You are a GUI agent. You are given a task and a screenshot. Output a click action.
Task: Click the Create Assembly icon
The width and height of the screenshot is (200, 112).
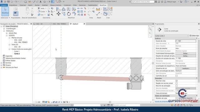105,9
